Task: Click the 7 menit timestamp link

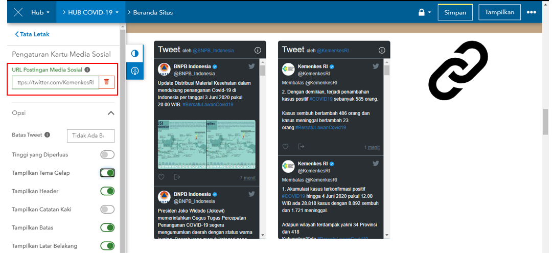Action: pyautogui.click(x=247, y=178)
